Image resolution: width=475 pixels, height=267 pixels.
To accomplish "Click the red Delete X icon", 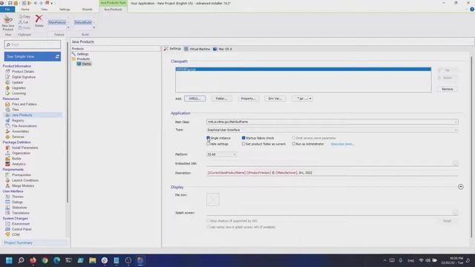I will point(39,19).
